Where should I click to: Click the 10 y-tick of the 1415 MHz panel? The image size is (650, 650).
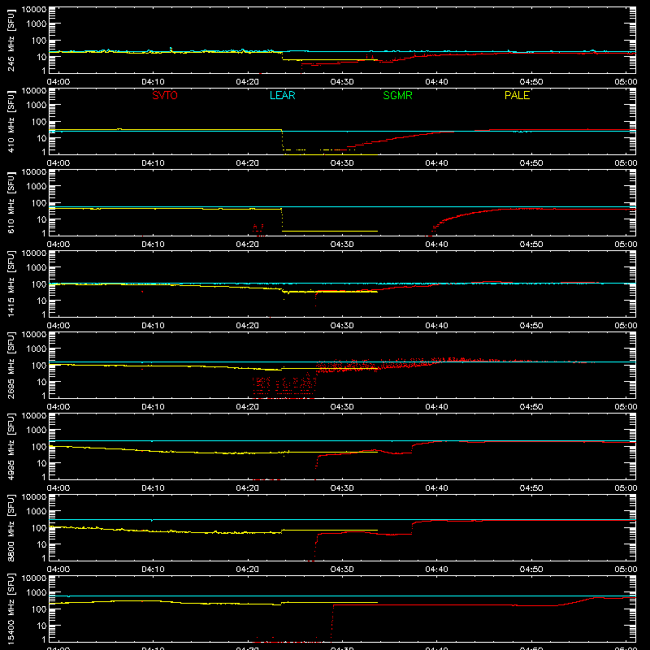tap(41, 301)
